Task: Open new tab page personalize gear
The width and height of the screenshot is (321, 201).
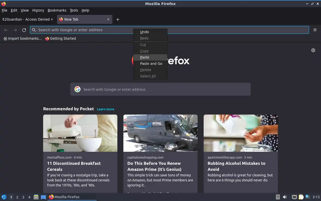Action: 313,50
